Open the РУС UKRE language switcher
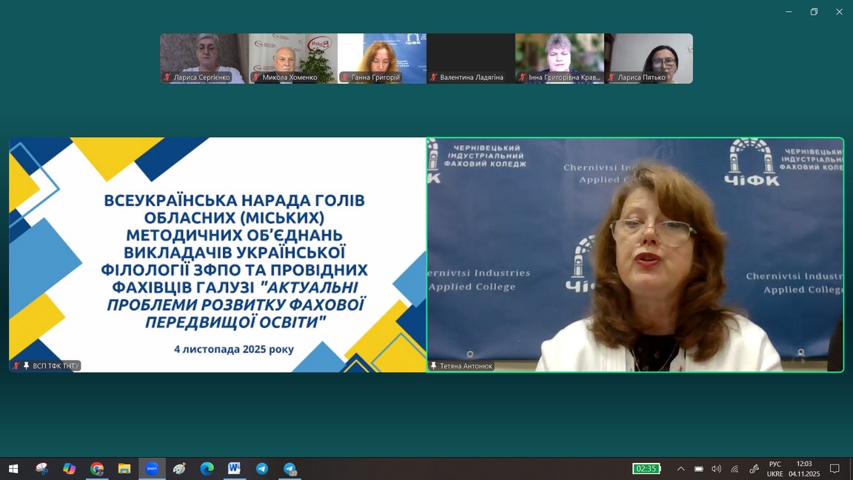This screenshot has width=853, height=480. click(x=775, y=469)
